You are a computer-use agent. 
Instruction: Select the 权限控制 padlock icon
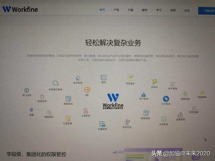point(185,94)
